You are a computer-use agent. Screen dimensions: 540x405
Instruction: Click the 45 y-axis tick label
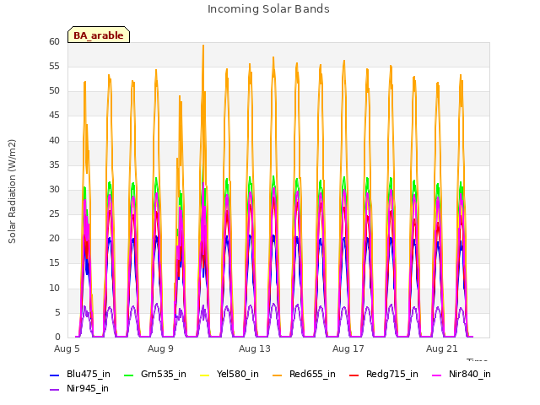pyautogui.click(x=54, y=116)
